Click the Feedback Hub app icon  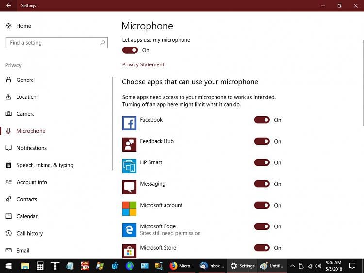tap(129, 145)
